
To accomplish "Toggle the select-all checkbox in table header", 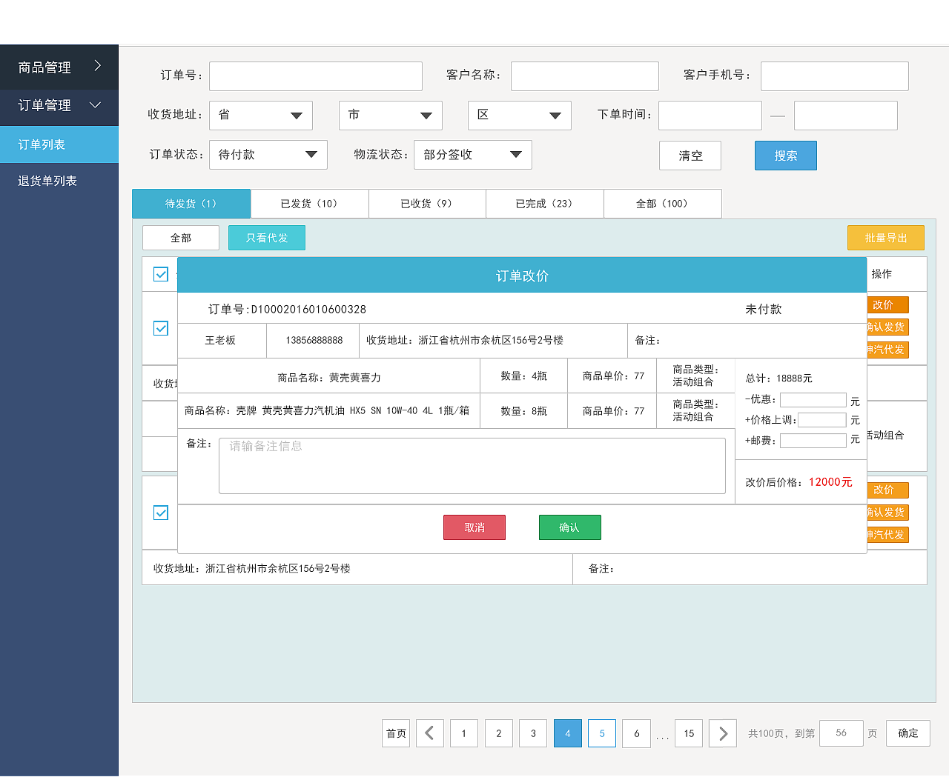I will pyautogui.click(x=161, y=274).
